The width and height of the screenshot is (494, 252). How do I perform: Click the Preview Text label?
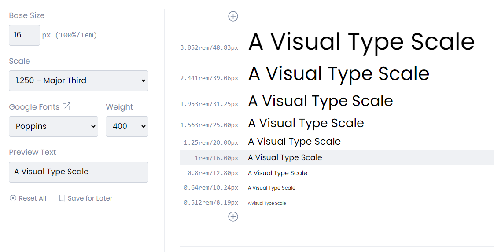33,152
